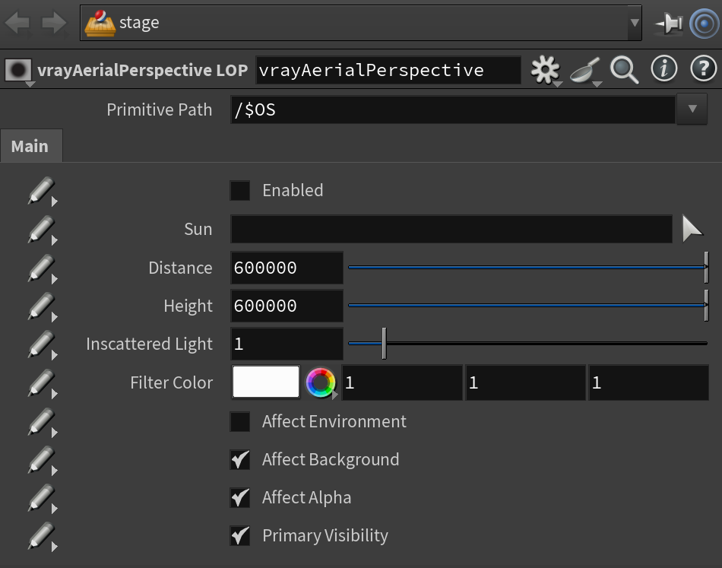Switch to the Main tab

point(30,146)
